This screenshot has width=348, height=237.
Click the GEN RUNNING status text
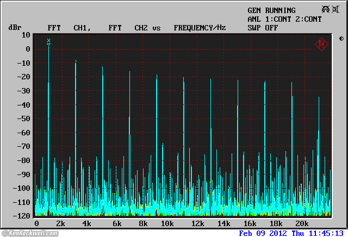pos(271,10)
